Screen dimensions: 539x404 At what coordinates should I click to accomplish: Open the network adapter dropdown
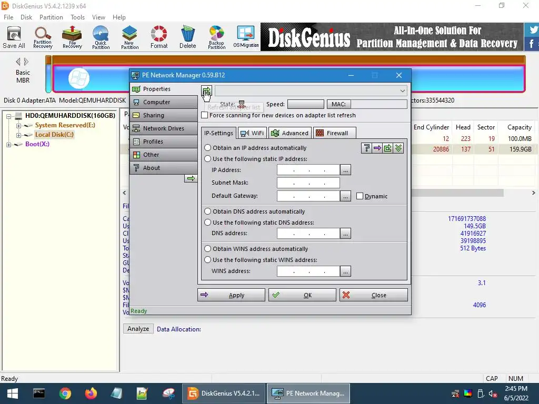coord(311,90)
